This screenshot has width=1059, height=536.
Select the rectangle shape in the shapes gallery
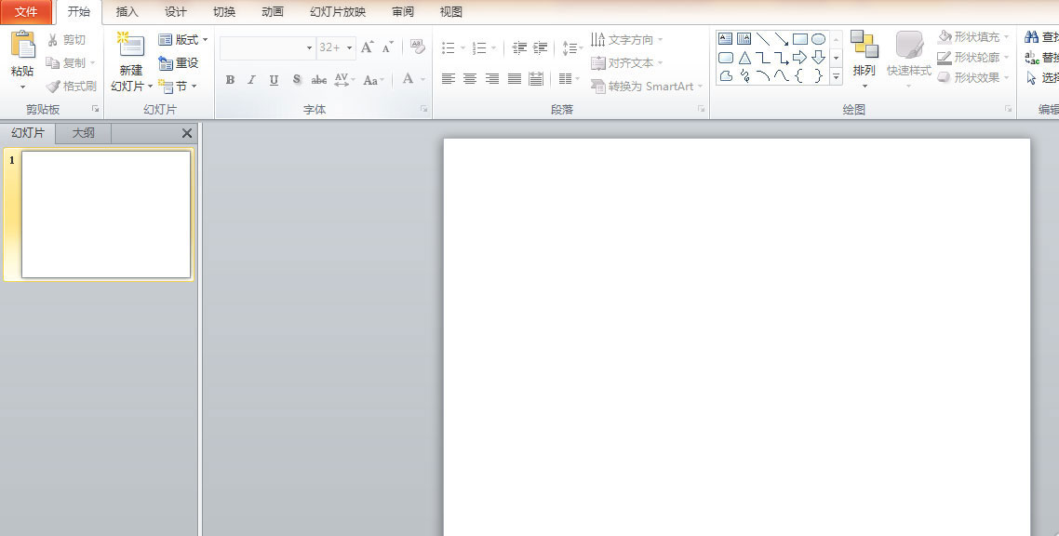[x=799, y=39]
